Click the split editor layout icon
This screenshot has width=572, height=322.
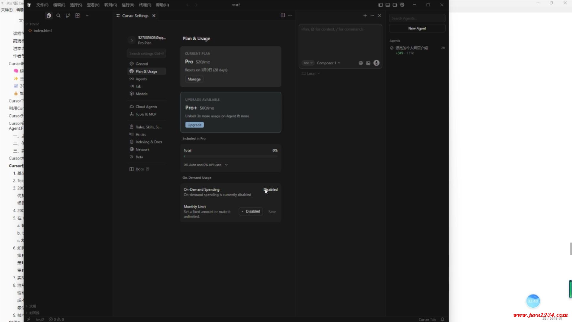(x=283, y=15)
